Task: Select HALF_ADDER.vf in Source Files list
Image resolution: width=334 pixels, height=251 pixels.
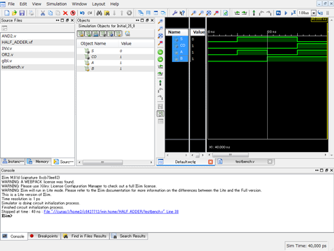Action: coord(17,42)
